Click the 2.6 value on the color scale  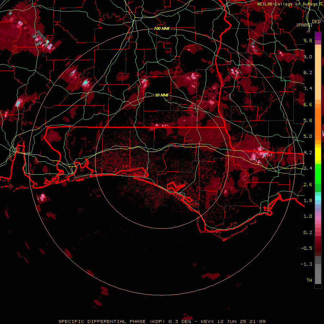(308, 185)
